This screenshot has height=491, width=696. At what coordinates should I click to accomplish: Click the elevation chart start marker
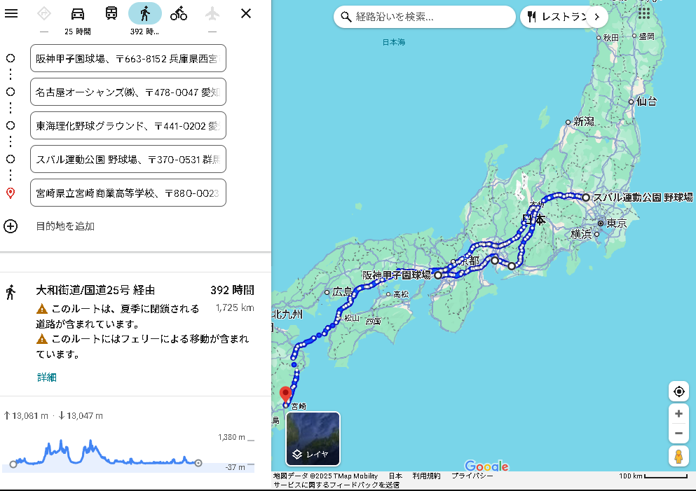13,464
